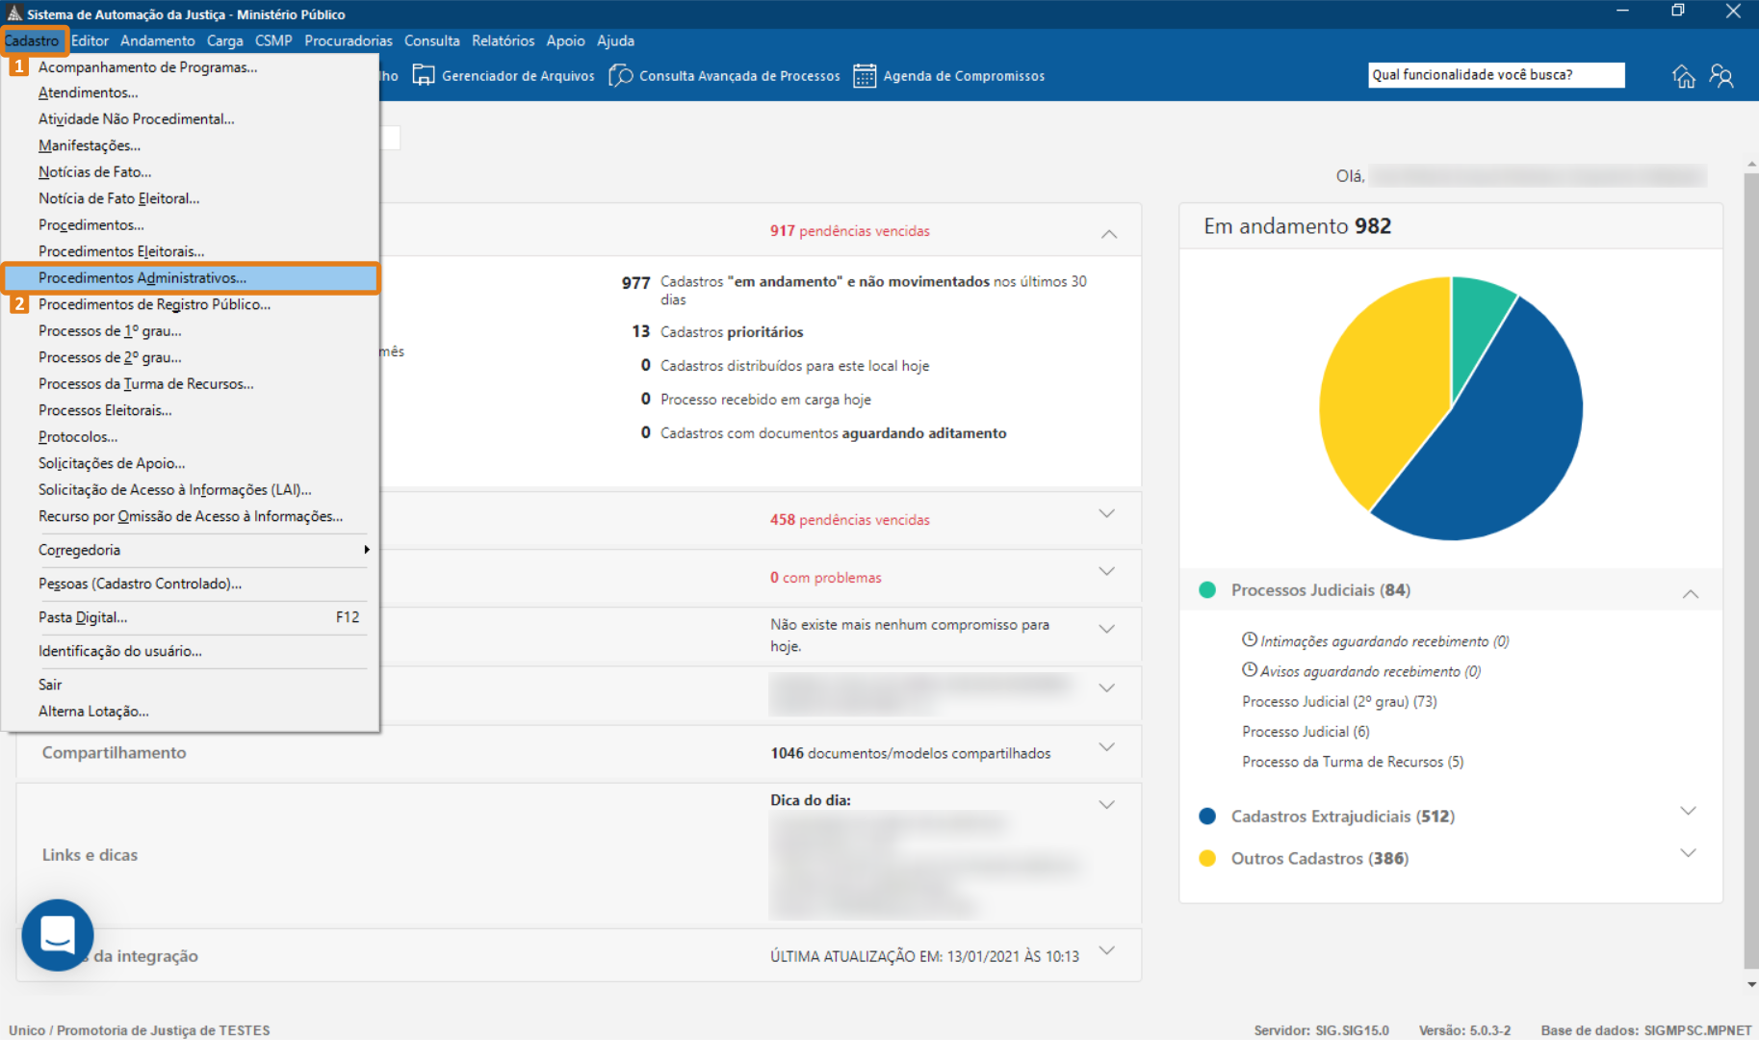Image resolution: width=1759 pixels, height=1040 pixels.
Task: Choose Solicitações de Apoio menu entry
Action: tap(191, 463)
